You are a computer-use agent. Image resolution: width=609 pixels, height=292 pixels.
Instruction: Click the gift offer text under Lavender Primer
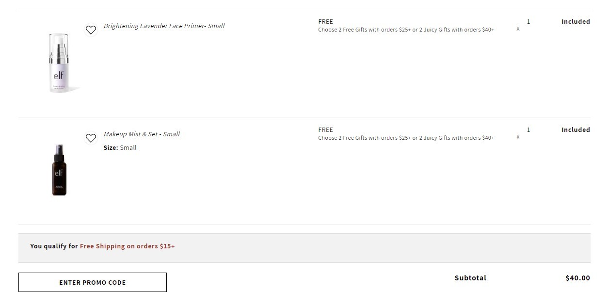pos(406,30)
